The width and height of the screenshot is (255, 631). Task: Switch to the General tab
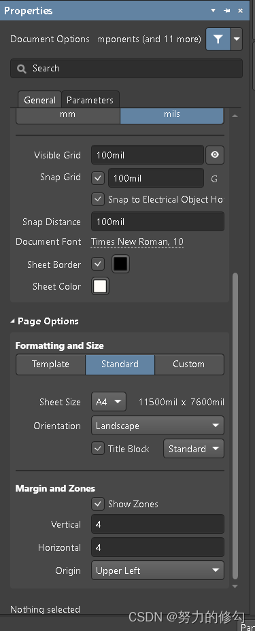[40, 100]
